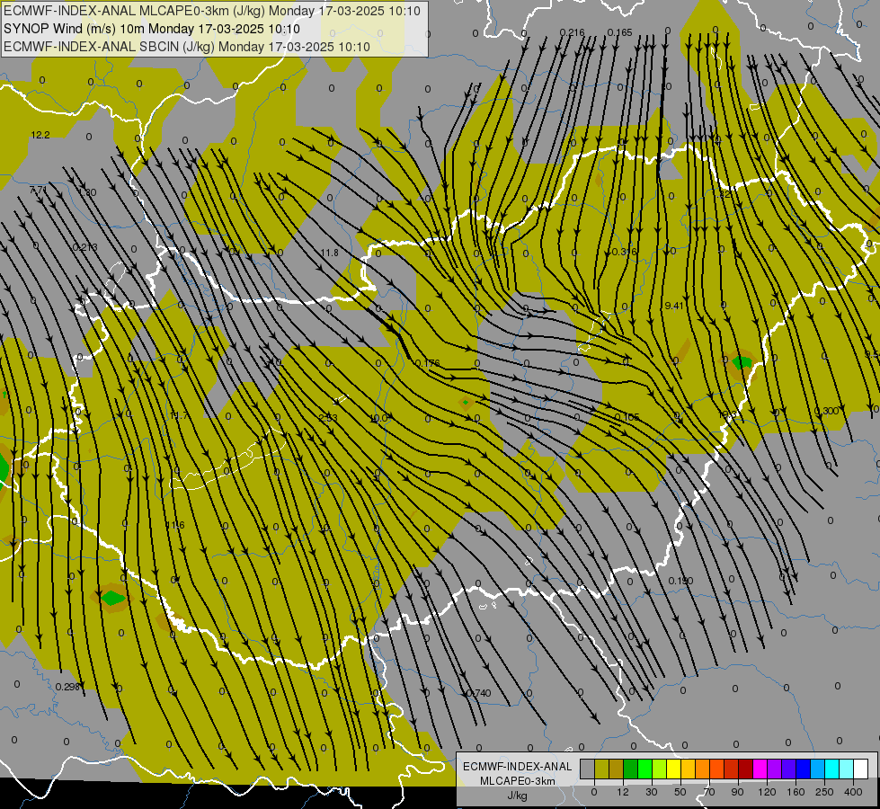The image size is (880, 809).
Task: Select the lime-yellow legend swatch after 30
Action: [x=660, y=769]
